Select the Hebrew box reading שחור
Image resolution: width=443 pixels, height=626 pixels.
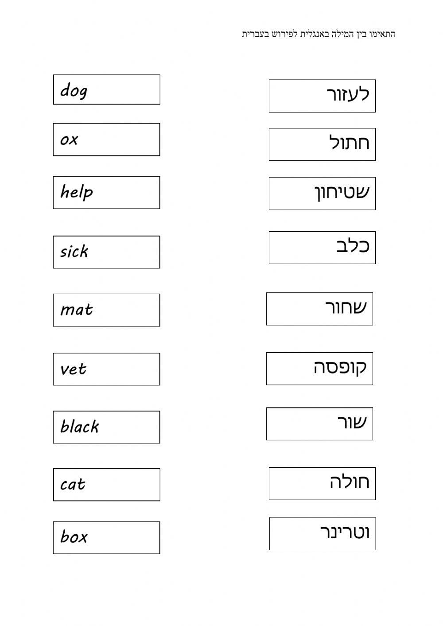(x=319, y=309)
